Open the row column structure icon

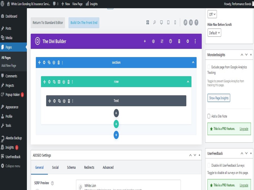point(59,82)
